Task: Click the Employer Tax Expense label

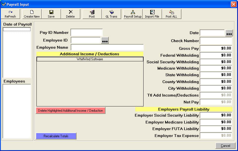Action: [x=176, y=136]
